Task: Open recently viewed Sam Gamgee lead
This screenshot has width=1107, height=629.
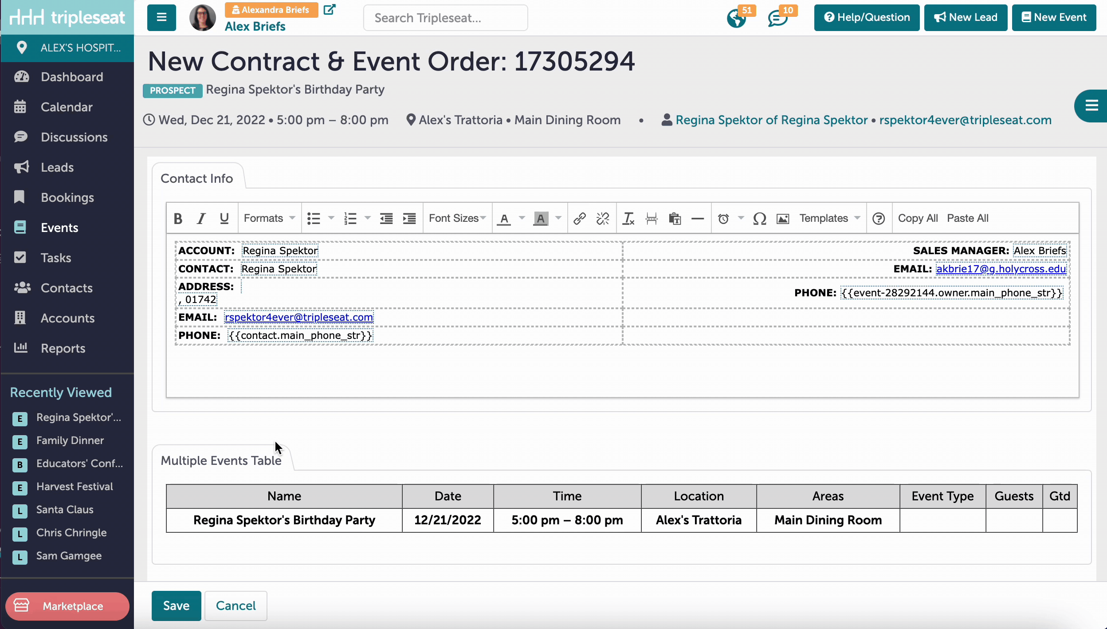Action: pyautogui.click(x=69, y=556)
